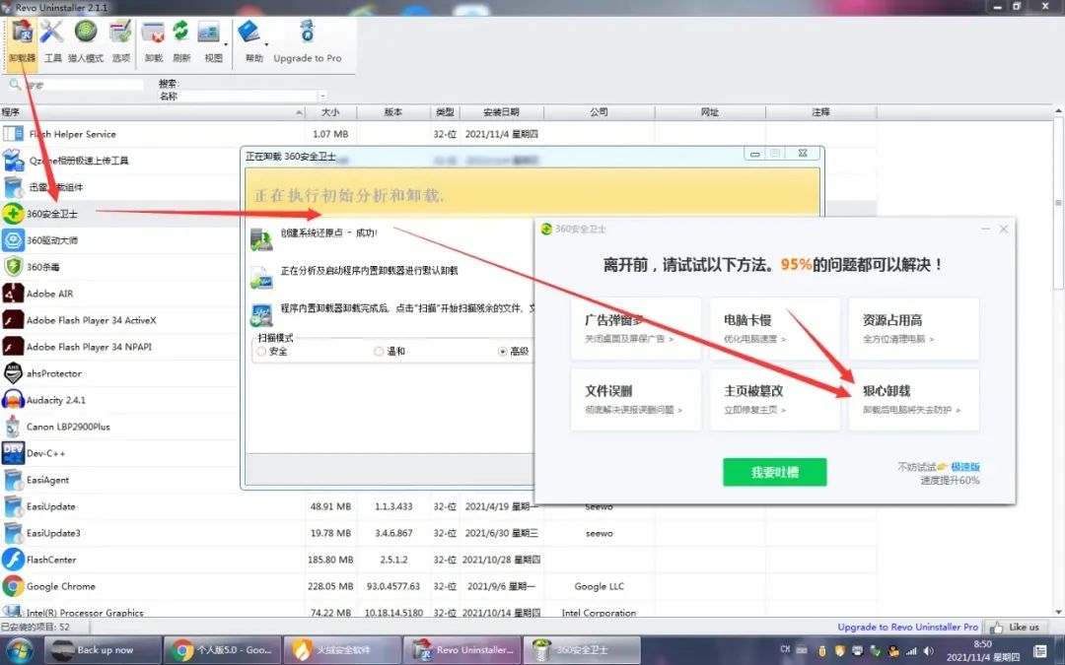Select the Qzone upload tool icon
The width and height of the screenshot is (1065, 665).
[13, 161]
